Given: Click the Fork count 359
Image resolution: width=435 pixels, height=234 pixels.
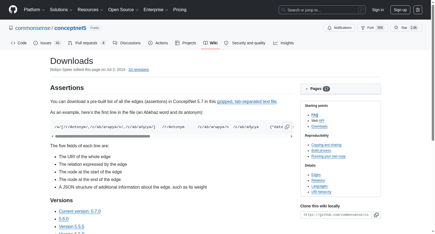Looking at the screenshot, I should coord(380,28).
